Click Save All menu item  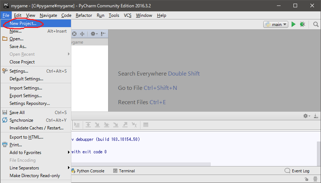click(x=36, y=112)
